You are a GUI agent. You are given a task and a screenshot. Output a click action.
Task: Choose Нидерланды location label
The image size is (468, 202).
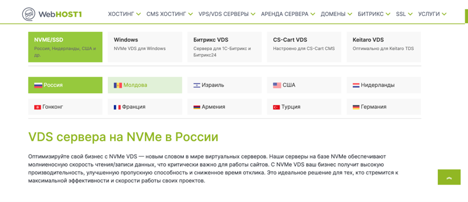click(x=378, y=86)
